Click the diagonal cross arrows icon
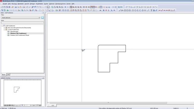The height and width of the screenshot is (109, 194). coord(115,7)
